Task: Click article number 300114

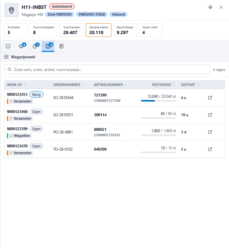Action: 100,115
